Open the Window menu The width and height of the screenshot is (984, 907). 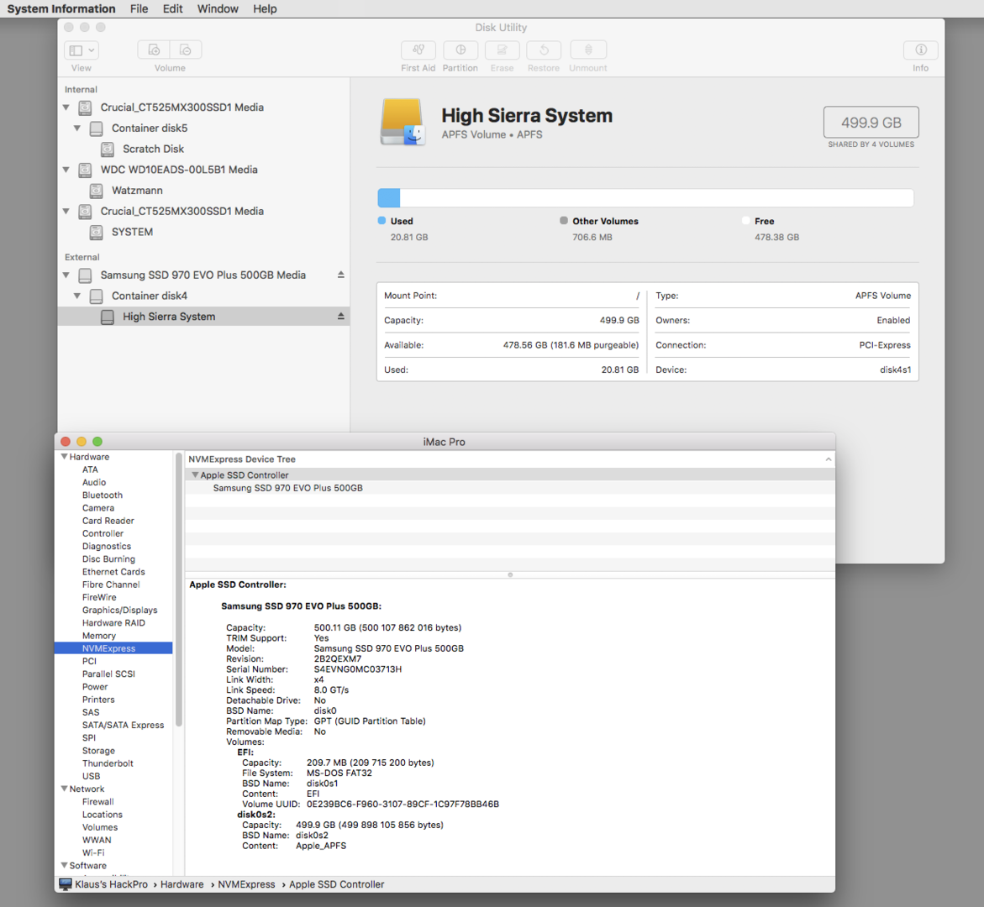[218, 8]
